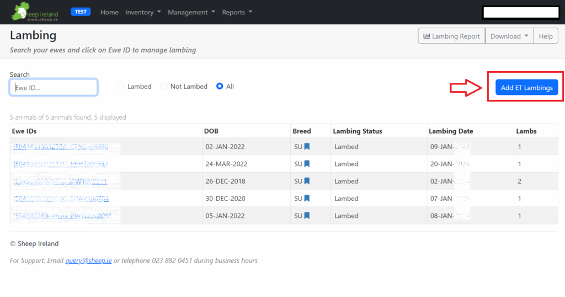Screen dimensions: 565x297
Task: Select the Lambed radio filter
Action: click(121, 87)
